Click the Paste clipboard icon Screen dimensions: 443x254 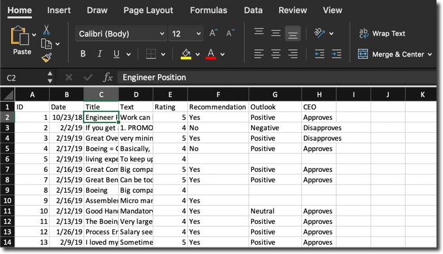20,36
